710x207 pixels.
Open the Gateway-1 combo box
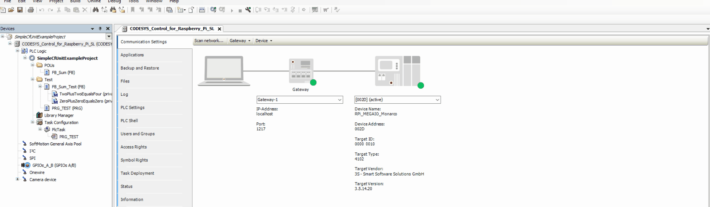coord(300,100)
